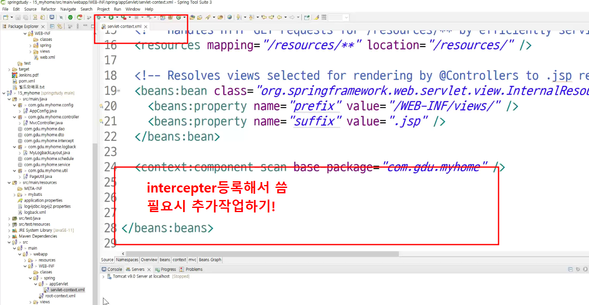The width and height of the screenshot is (589, 305).
Task: Click the Last Edit Location arrow icon
Action: [x=264, y=17]
